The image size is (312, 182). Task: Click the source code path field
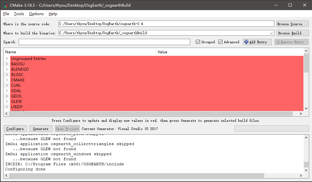pyautogui.click(x=166, y=24)
